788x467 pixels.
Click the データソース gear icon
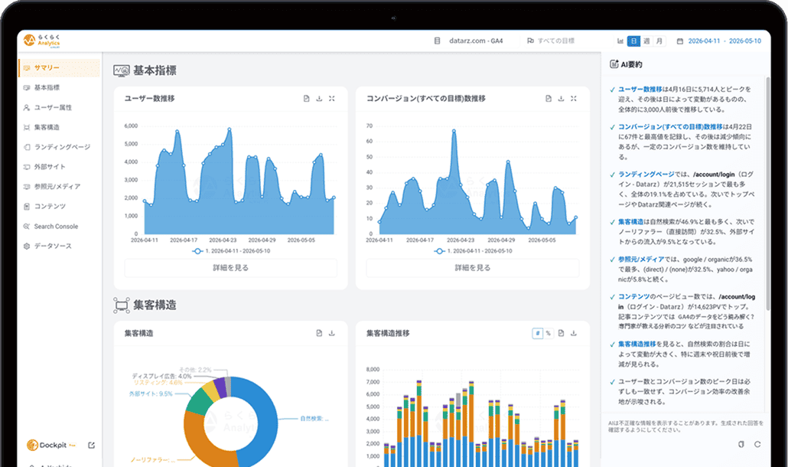pyautogui.click(x=27, y=246)
